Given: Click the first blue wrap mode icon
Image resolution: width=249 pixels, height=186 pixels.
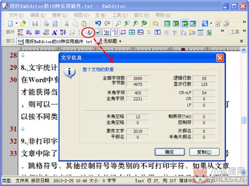Looking at the screenshot, I should [x=167, y=24].
